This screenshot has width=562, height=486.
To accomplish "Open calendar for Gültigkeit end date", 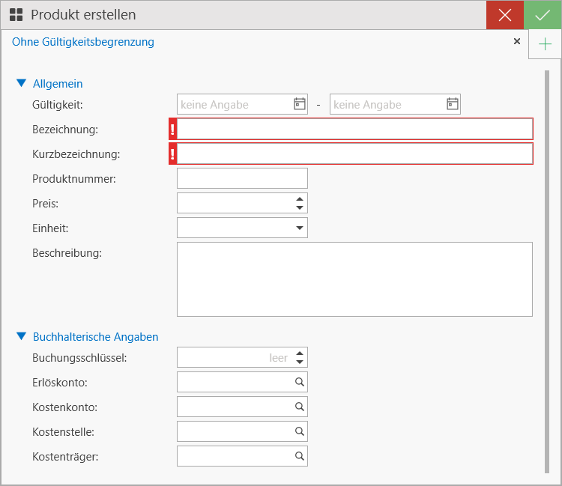I will coord(453,104).
